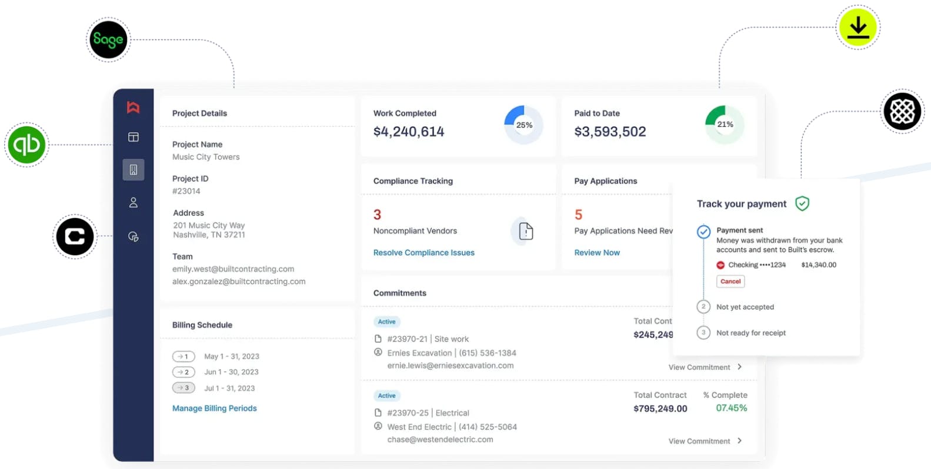Open the dashboard layout icon in sidebar
The height and width of the screenshot is (469, 931).
point(134,138)
